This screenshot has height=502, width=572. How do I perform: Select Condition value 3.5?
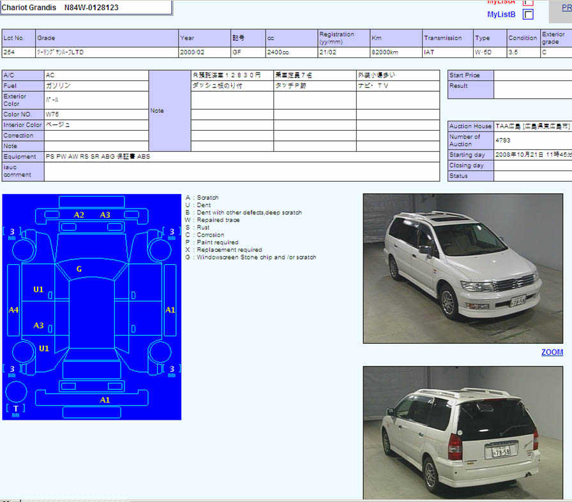tap(523, 52)
